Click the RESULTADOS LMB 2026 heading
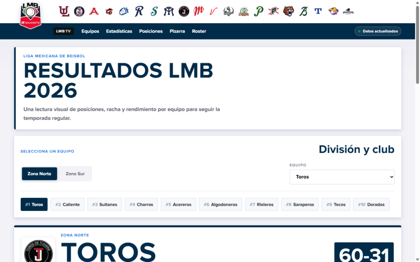The width and height of the screenshot is (420, 262). click(119, 80)
